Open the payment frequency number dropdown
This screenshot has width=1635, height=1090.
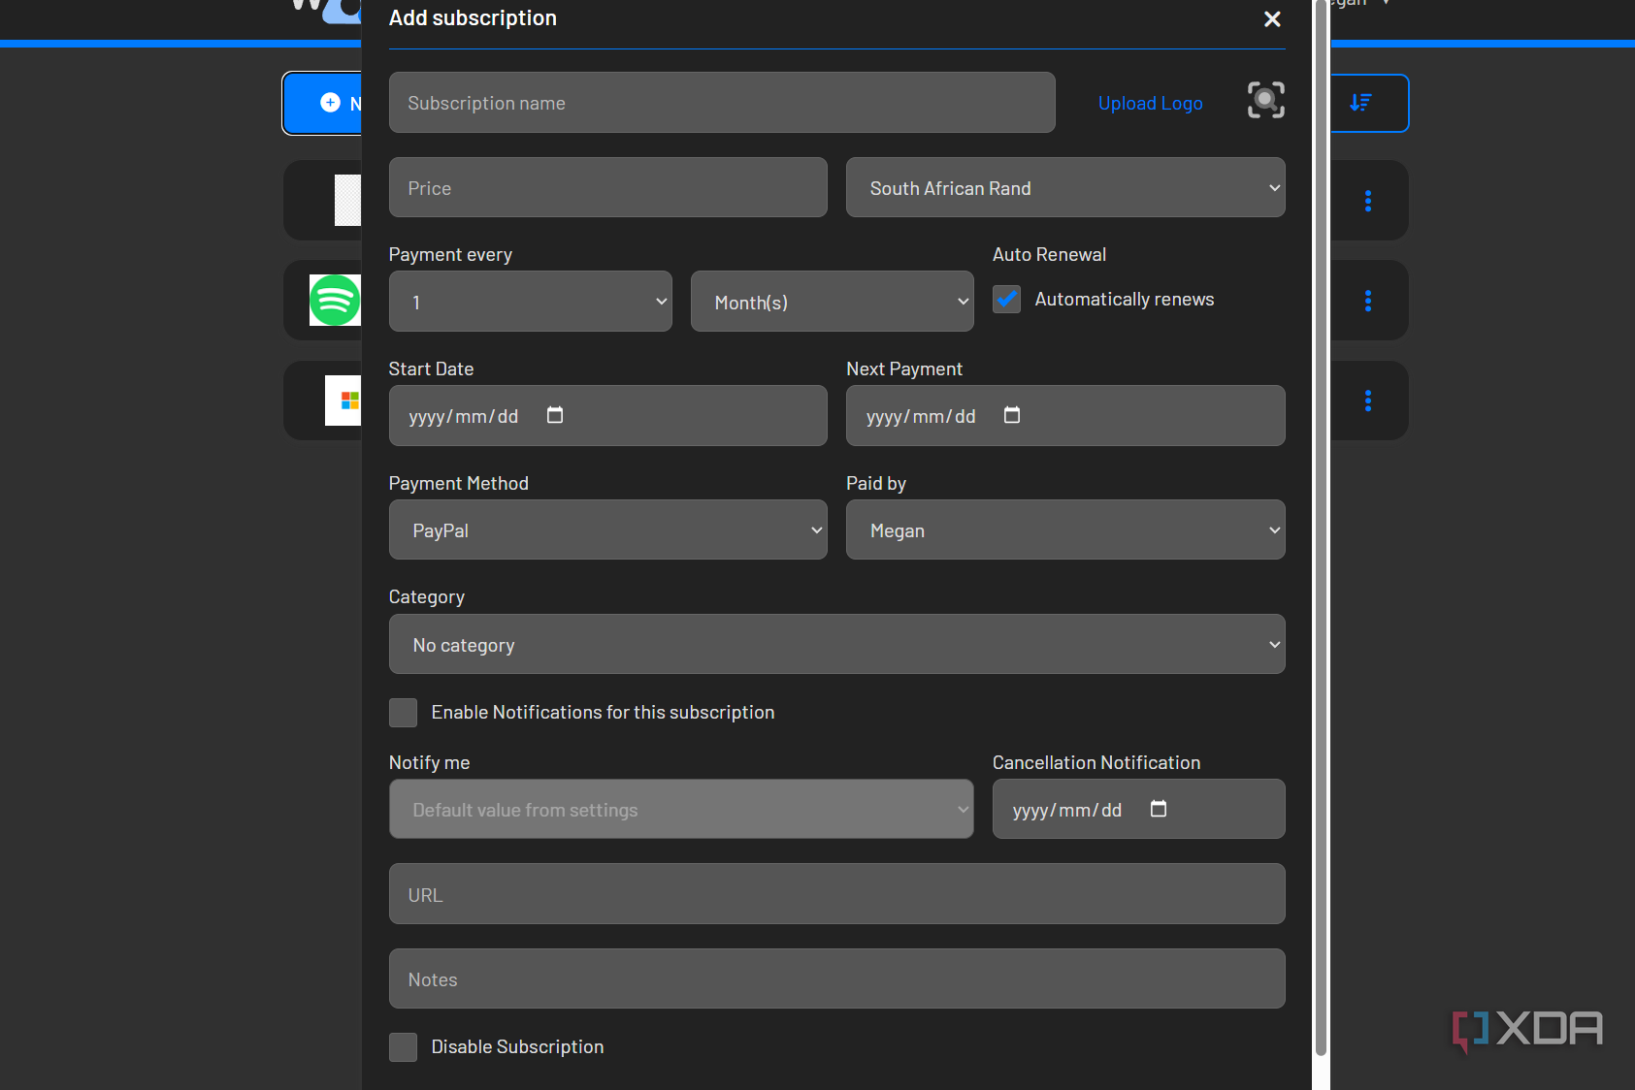tap(531, 302)
